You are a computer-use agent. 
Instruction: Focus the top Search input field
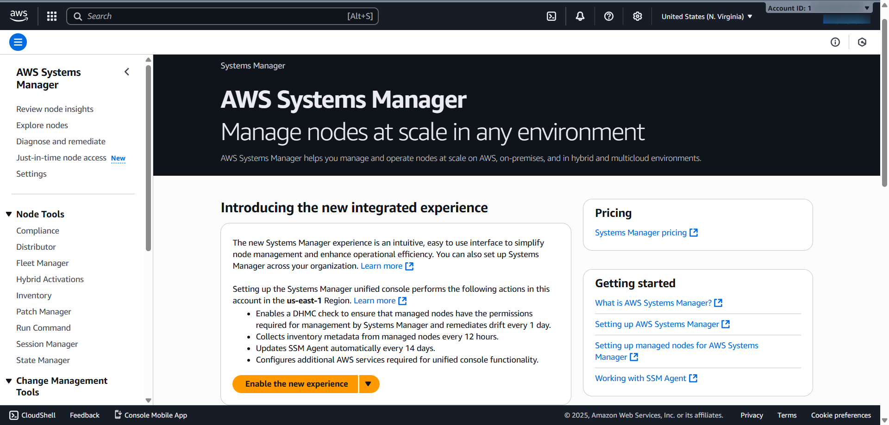[222, 16]
